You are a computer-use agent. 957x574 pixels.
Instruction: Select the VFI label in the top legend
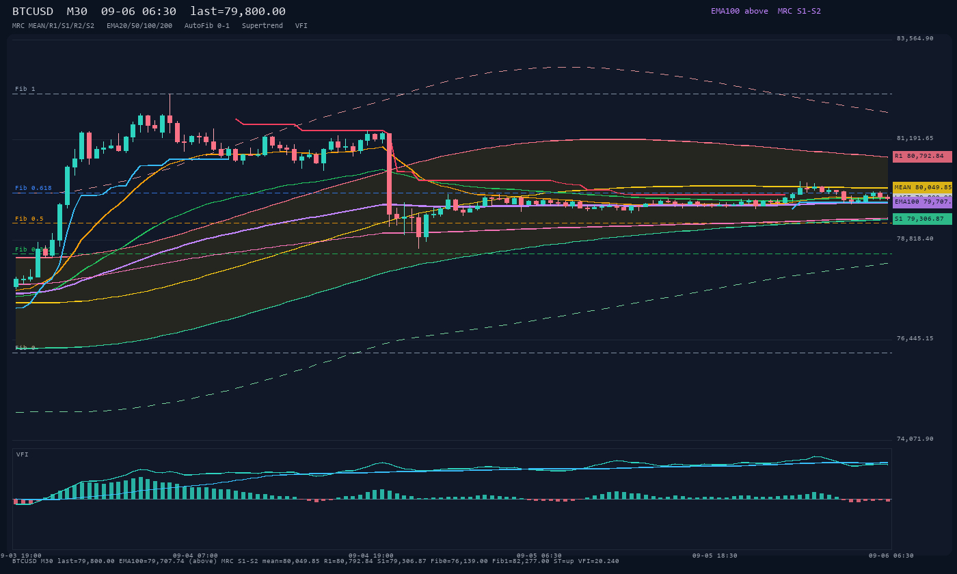301,26
